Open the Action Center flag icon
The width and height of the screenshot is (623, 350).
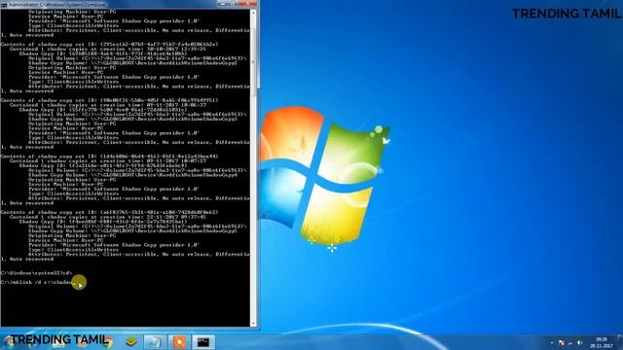click(561, 343)
